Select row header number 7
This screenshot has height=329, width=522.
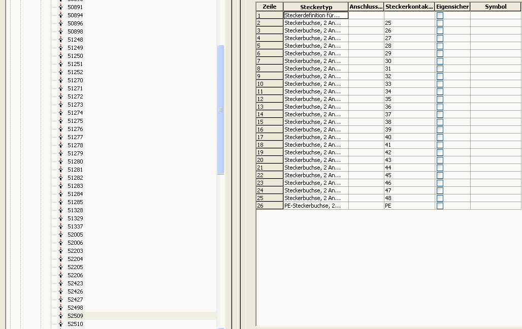(x=269, y=61)
